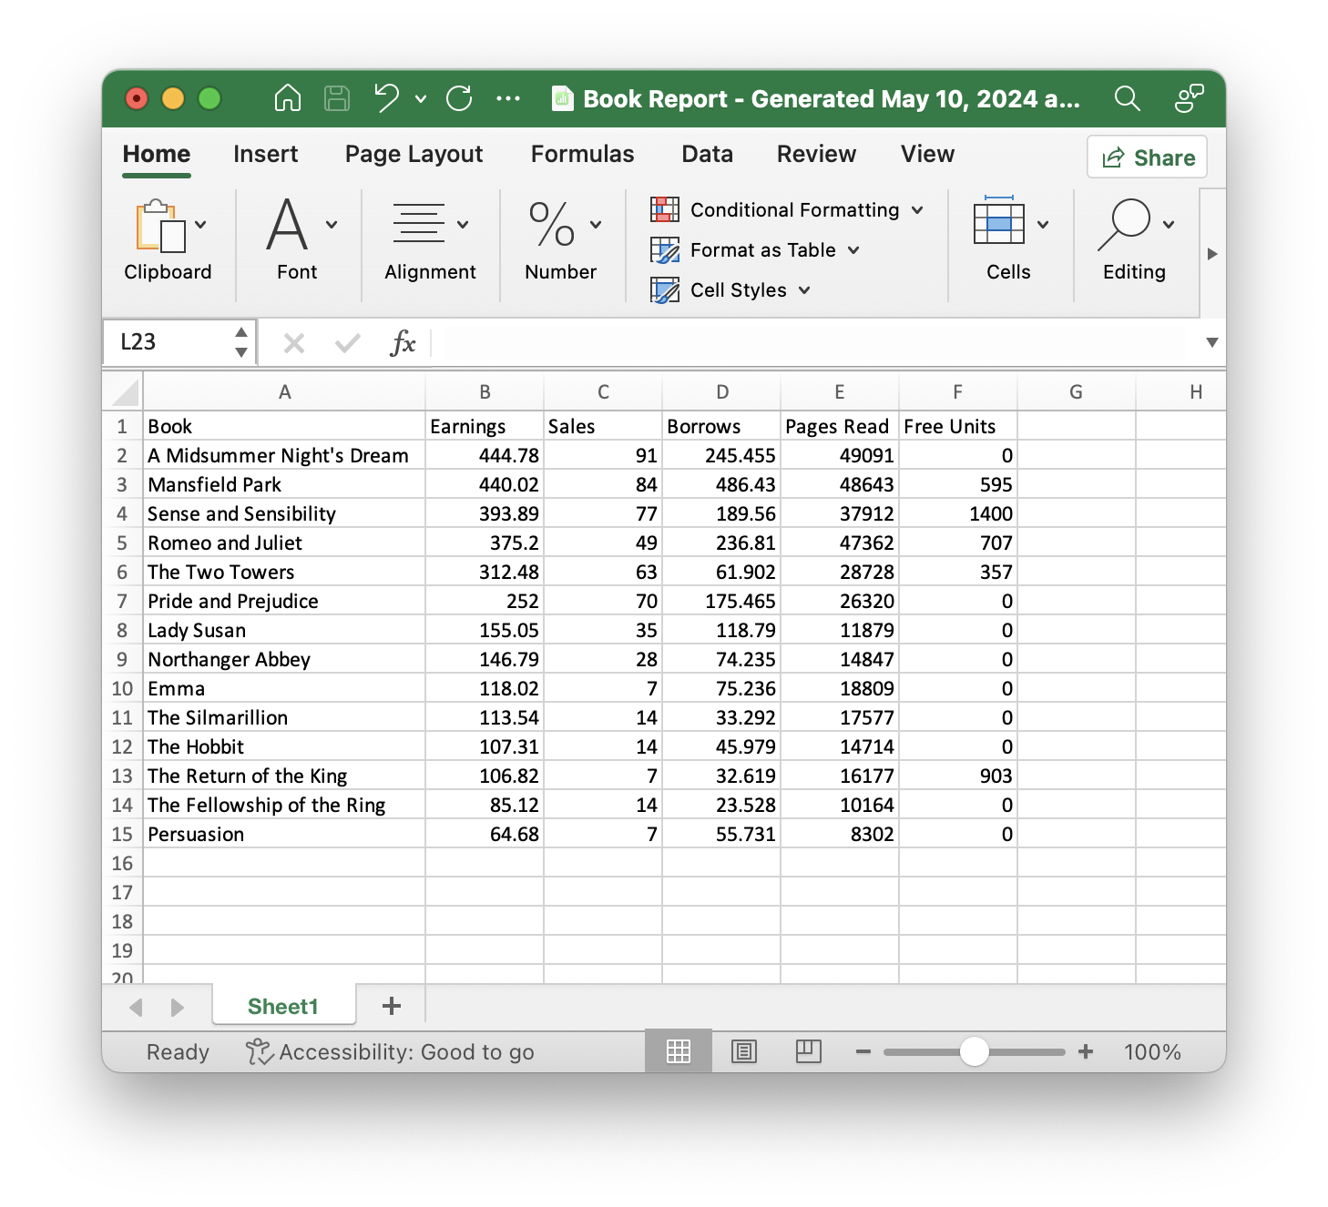Image resolution: width=1328 pixels, height=1207 pixels.
Task: Expand the Clipboard group dropdown
Action: tap(200, 225)
